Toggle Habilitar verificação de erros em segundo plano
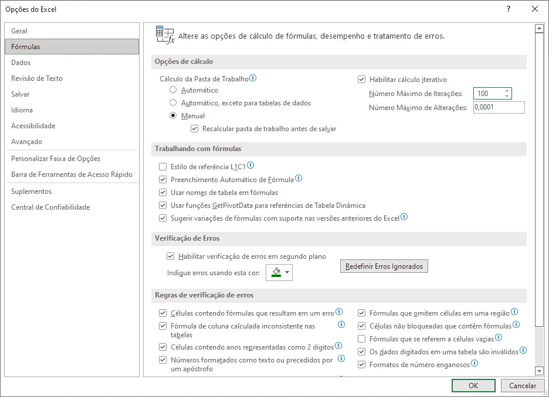549x397 pixels. [171, 256]
